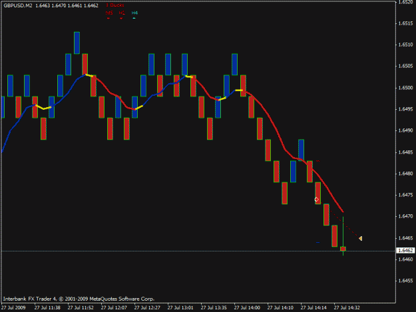
Task: Click the latest small red candle with wick
Action: pos(343,249)
